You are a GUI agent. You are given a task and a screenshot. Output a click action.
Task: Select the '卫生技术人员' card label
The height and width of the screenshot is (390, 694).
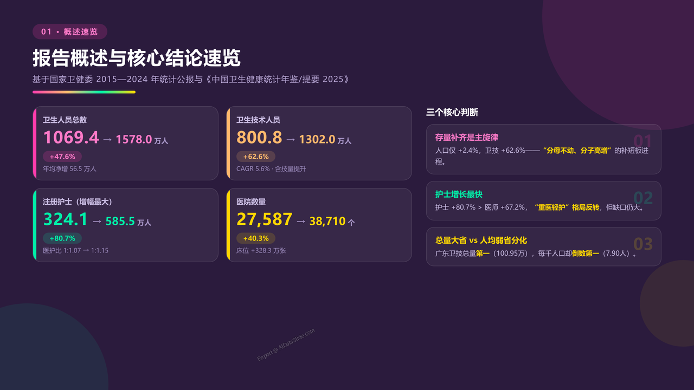click(x=258, y=120)
